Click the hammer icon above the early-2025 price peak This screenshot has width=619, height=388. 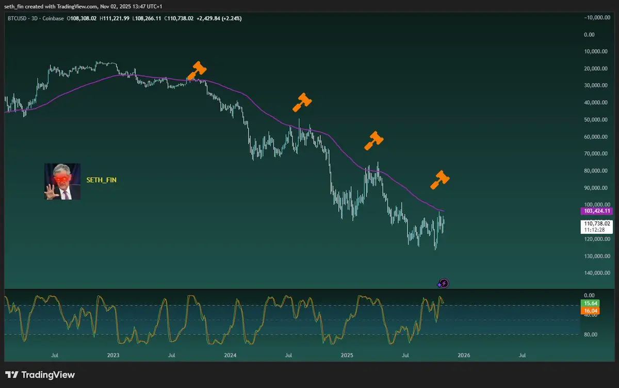point(374,140)
